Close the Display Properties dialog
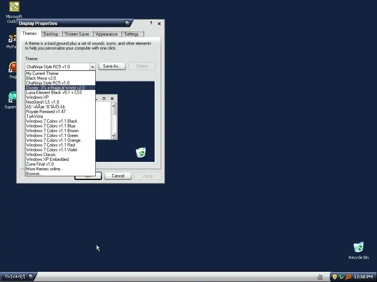The height and width of the screenshot is (282, 377). click(159, 23)
